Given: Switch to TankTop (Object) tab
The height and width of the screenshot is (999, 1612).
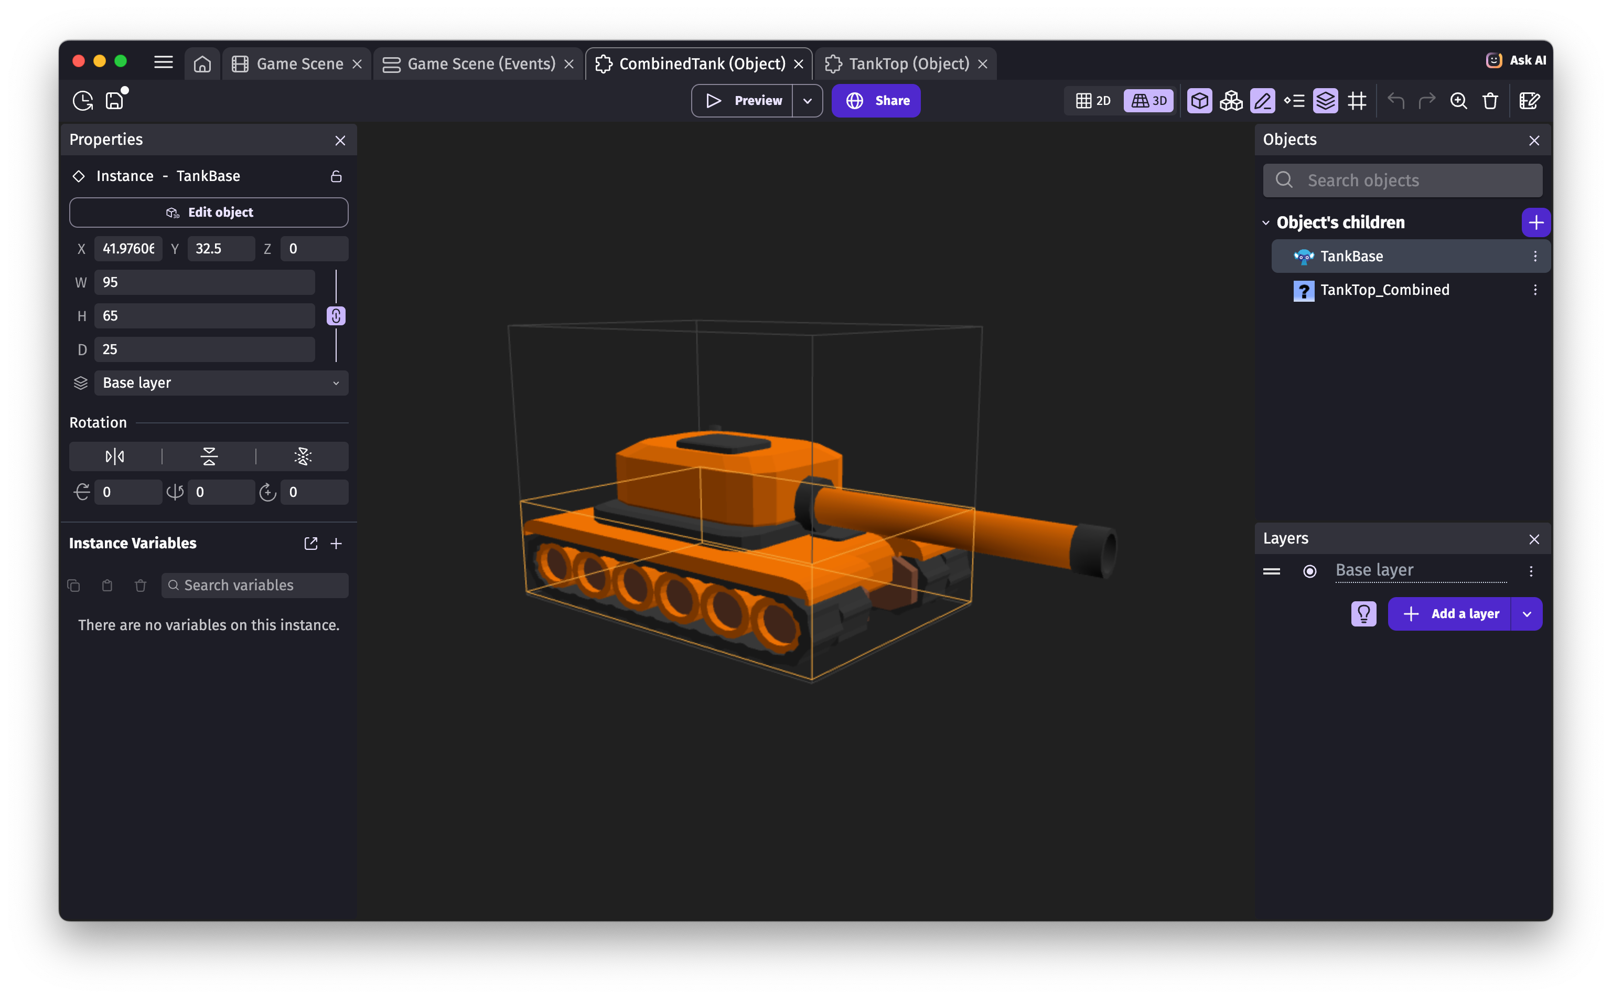Looking at the screenshot, I should (908, 63).
